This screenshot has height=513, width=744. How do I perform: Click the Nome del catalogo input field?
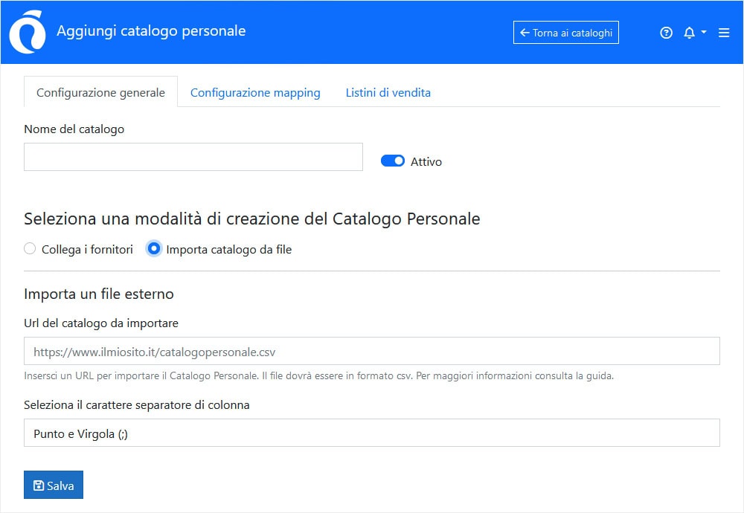point(193,157)
